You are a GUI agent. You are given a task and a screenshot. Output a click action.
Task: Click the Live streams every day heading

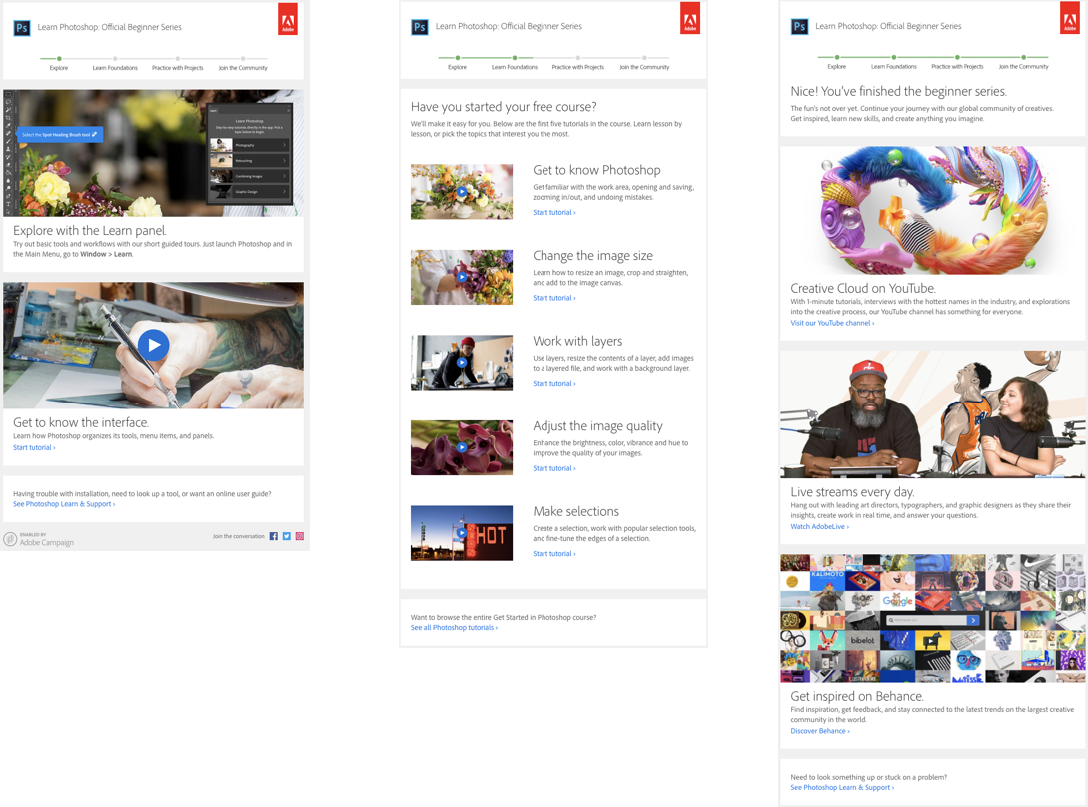coord(853,492)
